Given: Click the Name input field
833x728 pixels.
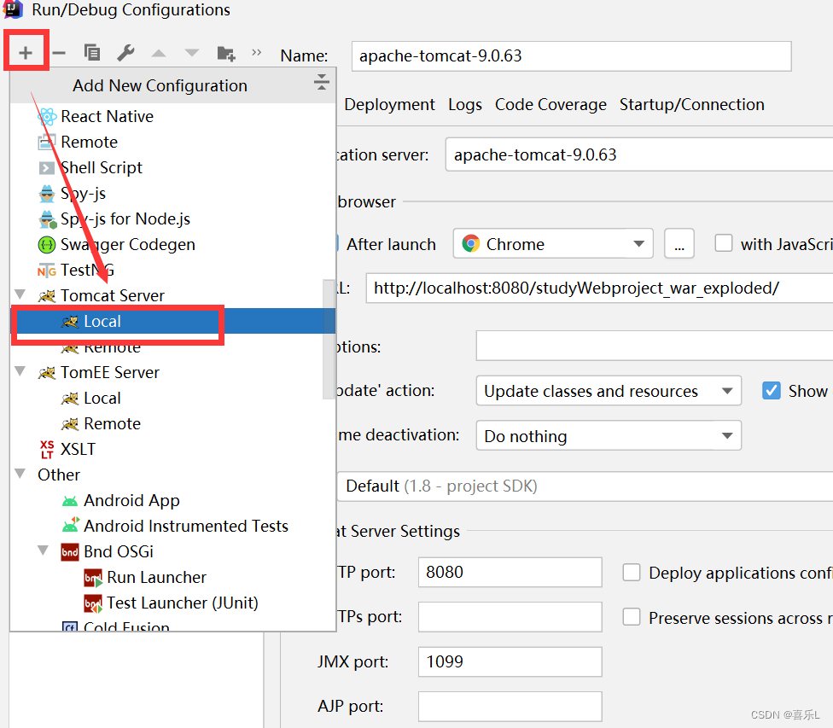Looking at the screenshot, I should (x=571, y=55).
